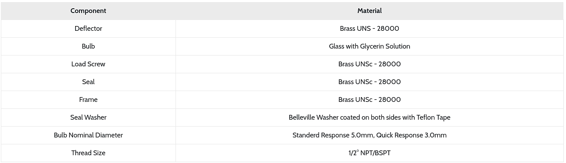This screenshot has width=566, height=163.
Task: Select the Standerd Response 5.0mm text
Action: (333, 135)
